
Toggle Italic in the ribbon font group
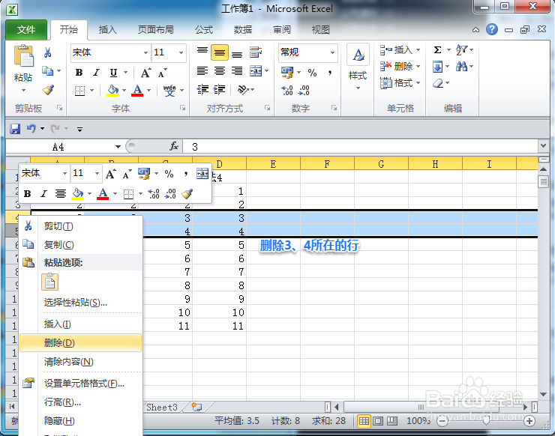96,73
